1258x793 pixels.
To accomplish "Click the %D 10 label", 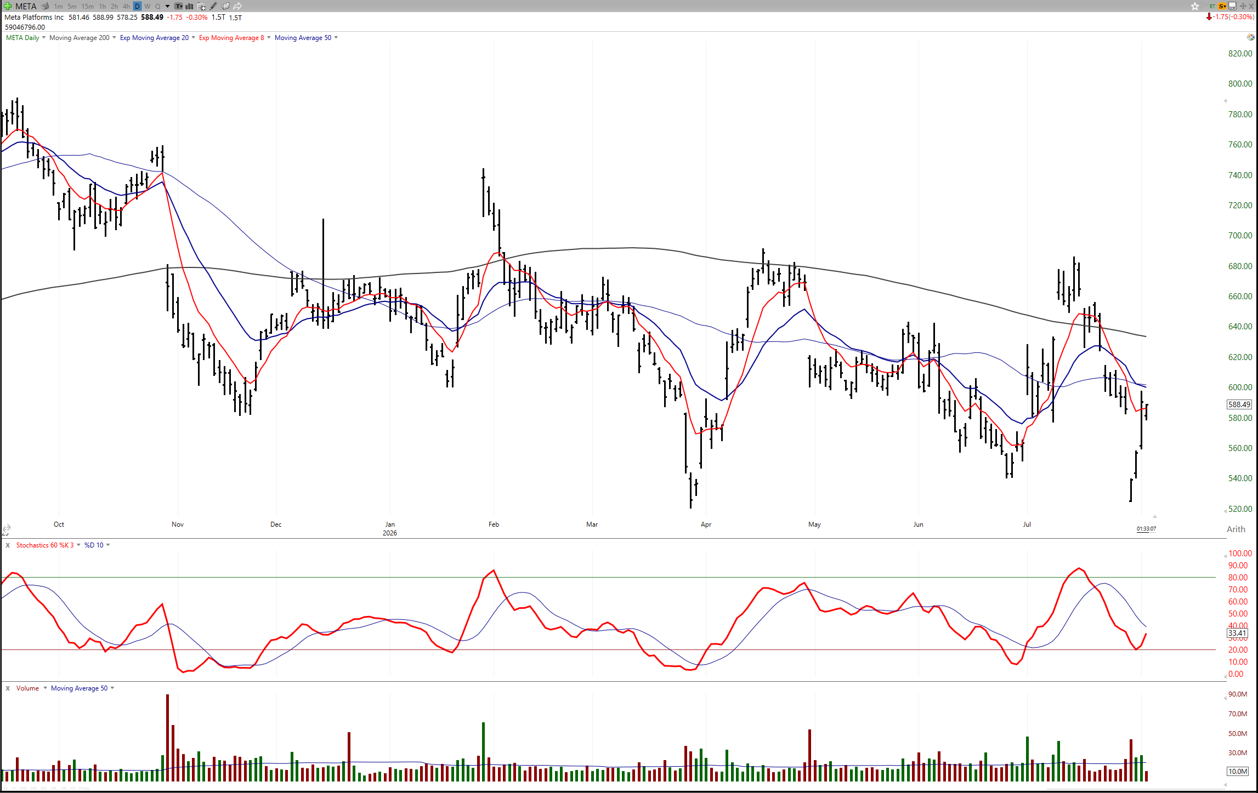I will tap(94, 545).
